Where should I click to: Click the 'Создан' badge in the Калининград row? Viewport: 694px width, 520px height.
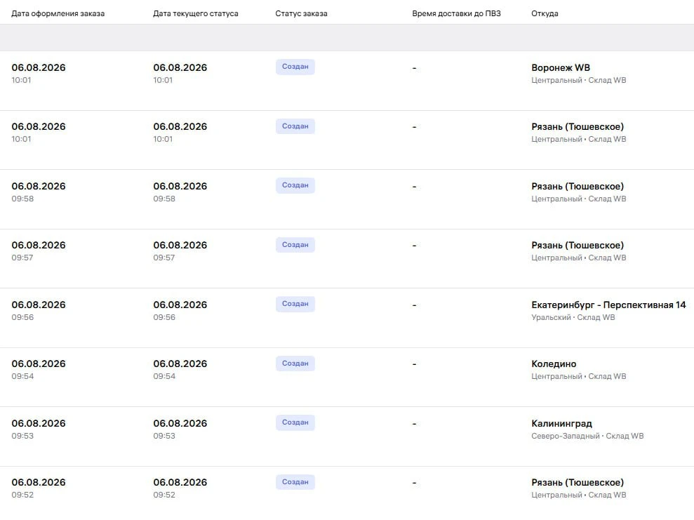pyautogui.click(x=295, y=422)
